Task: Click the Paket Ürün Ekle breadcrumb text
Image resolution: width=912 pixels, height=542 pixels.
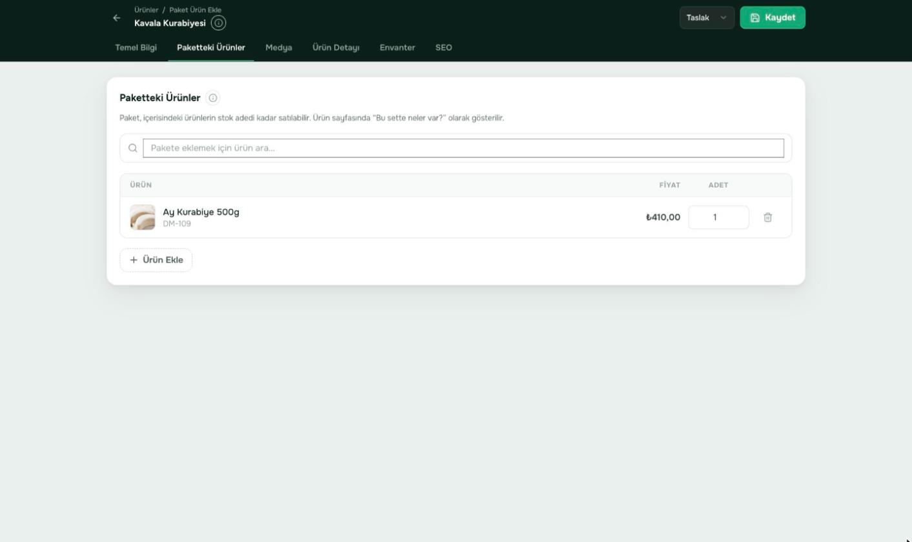Action: [x=196, y=10]
